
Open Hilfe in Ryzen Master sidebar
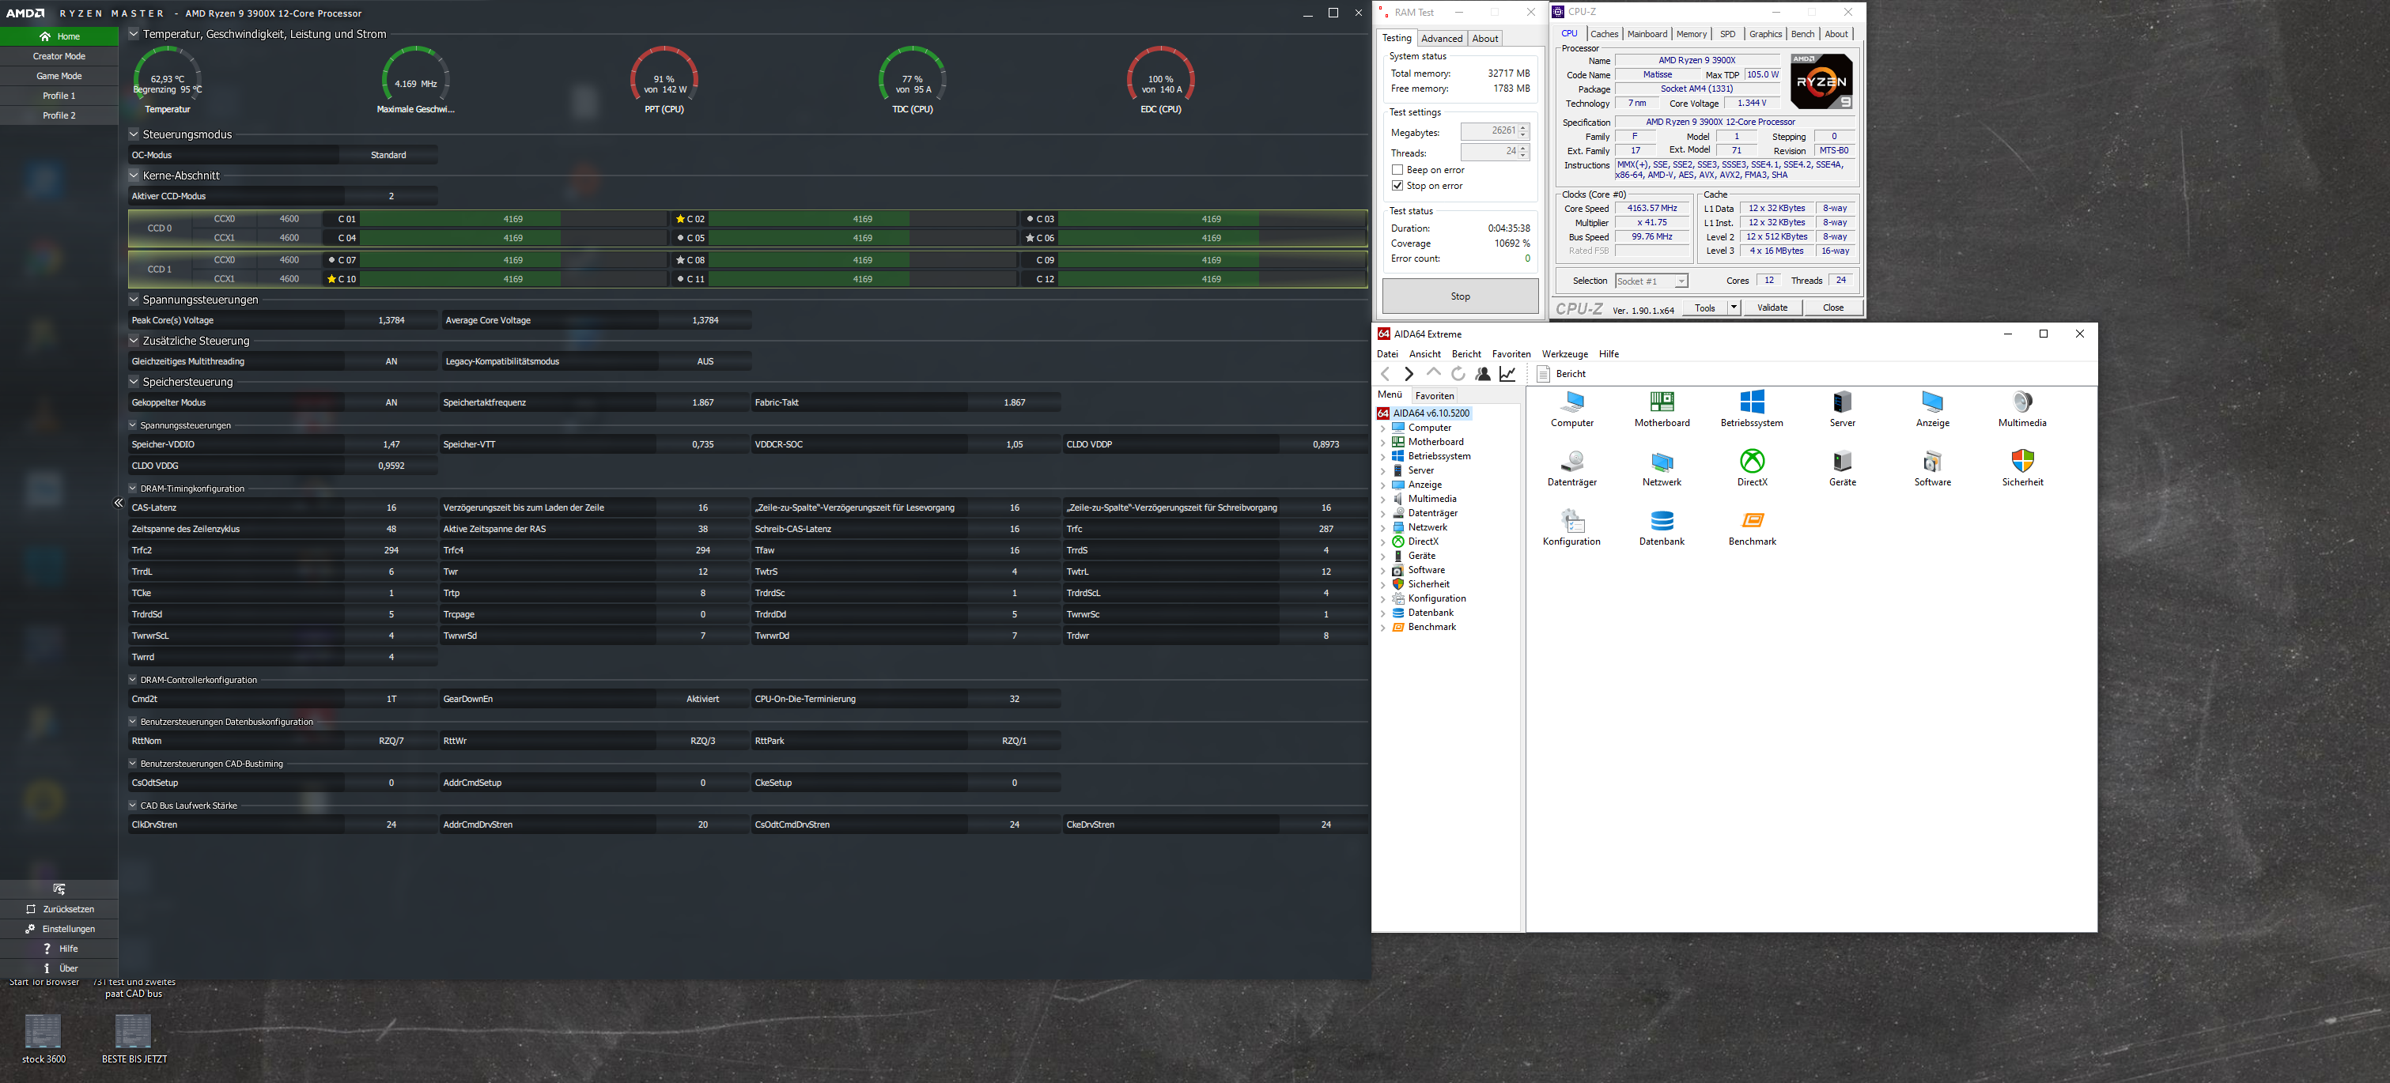tap(59, 949)
